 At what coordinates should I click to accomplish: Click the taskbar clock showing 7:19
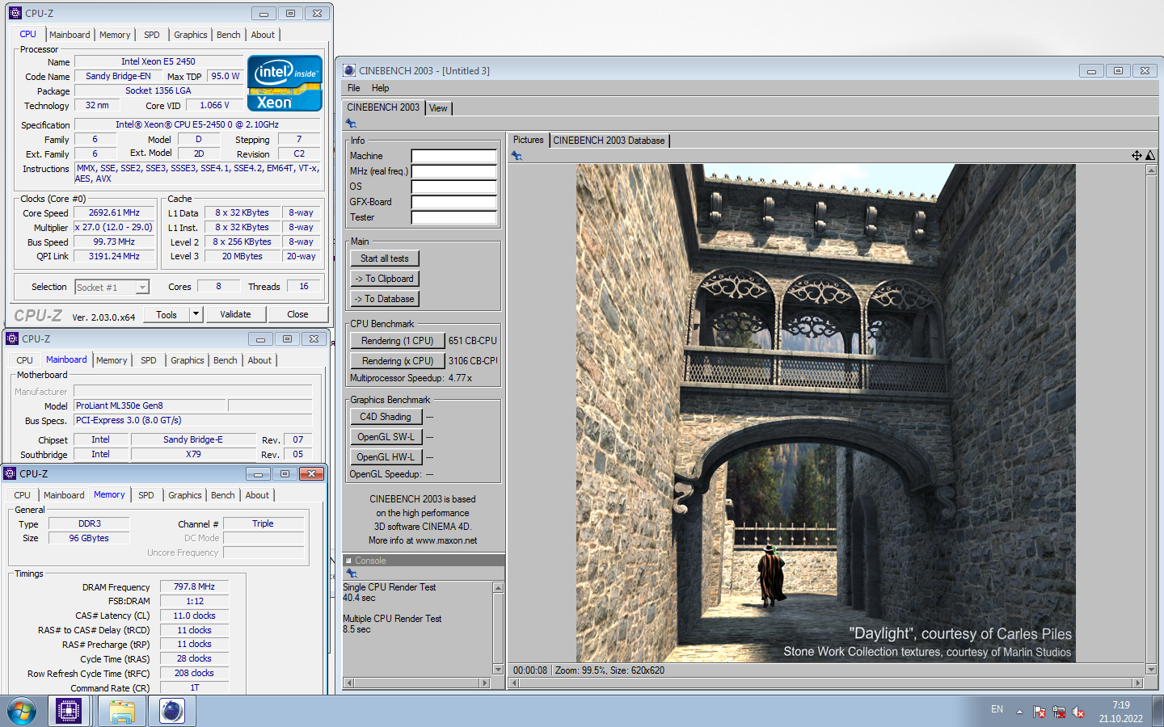1121,705
